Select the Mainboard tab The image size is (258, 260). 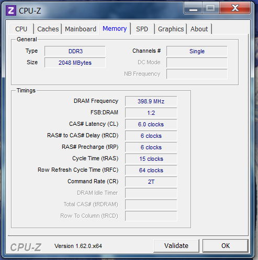point(81,29)
